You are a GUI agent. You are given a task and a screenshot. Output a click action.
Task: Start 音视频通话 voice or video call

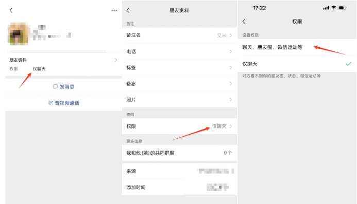63,103
